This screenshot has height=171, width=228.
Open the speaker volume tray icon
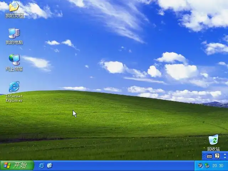[200, 166]
